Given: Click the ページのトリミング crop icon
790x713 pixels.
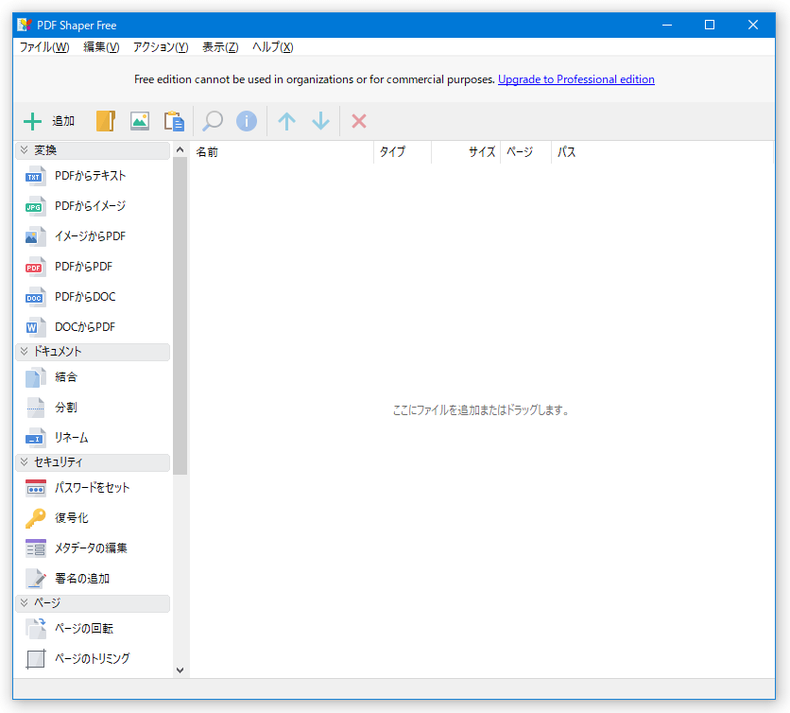Looking at the screenshot, I should pyautogui.click(x=35, y=658).
